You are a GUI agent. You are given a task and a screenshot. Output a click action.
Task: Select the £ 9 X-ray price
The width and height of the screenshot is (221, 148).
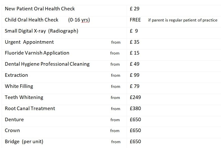click(134, 31)
